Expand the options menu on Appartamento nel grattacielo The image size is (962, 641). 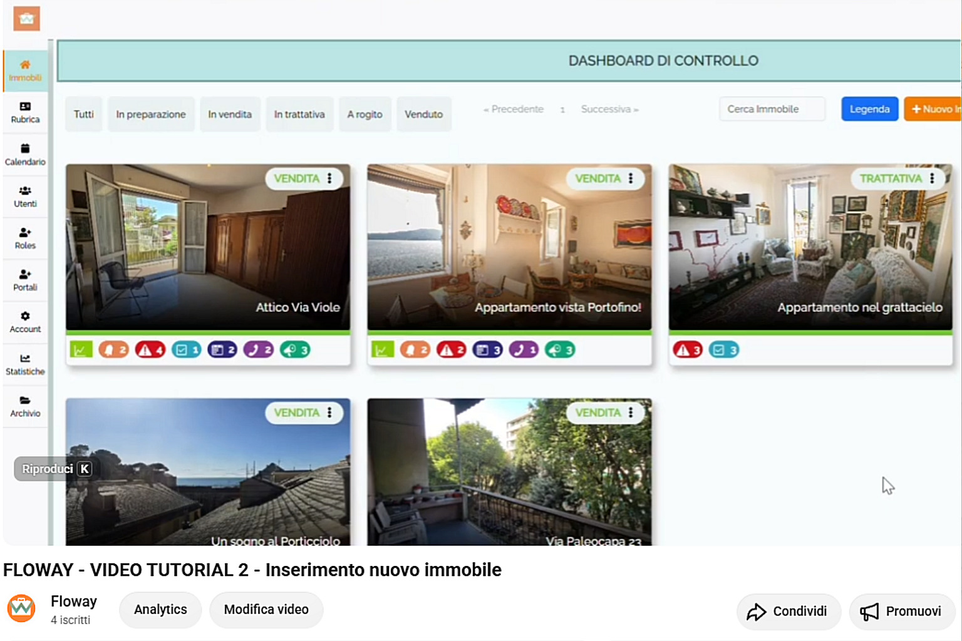tap(932, 178)
